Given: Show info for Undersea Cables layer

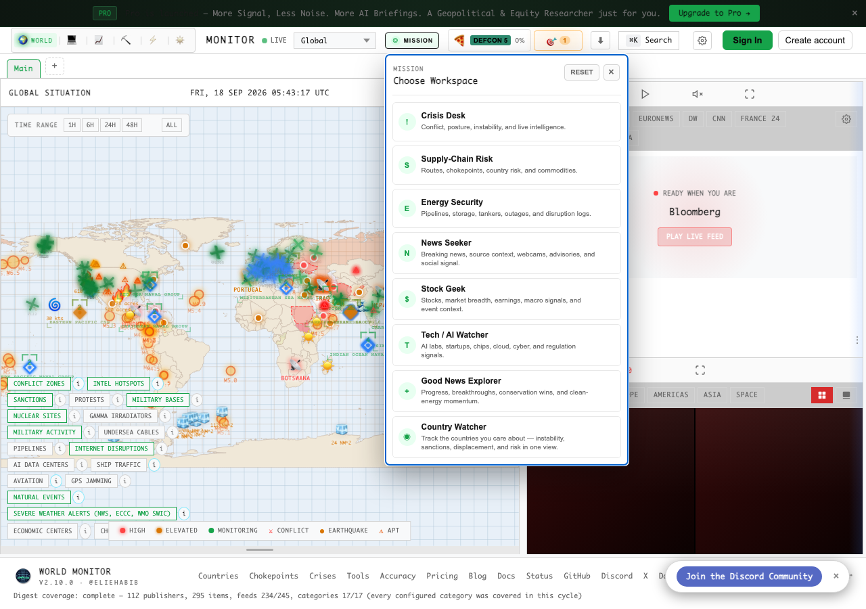Looking at the screenshot, I should tap(172, 432).
